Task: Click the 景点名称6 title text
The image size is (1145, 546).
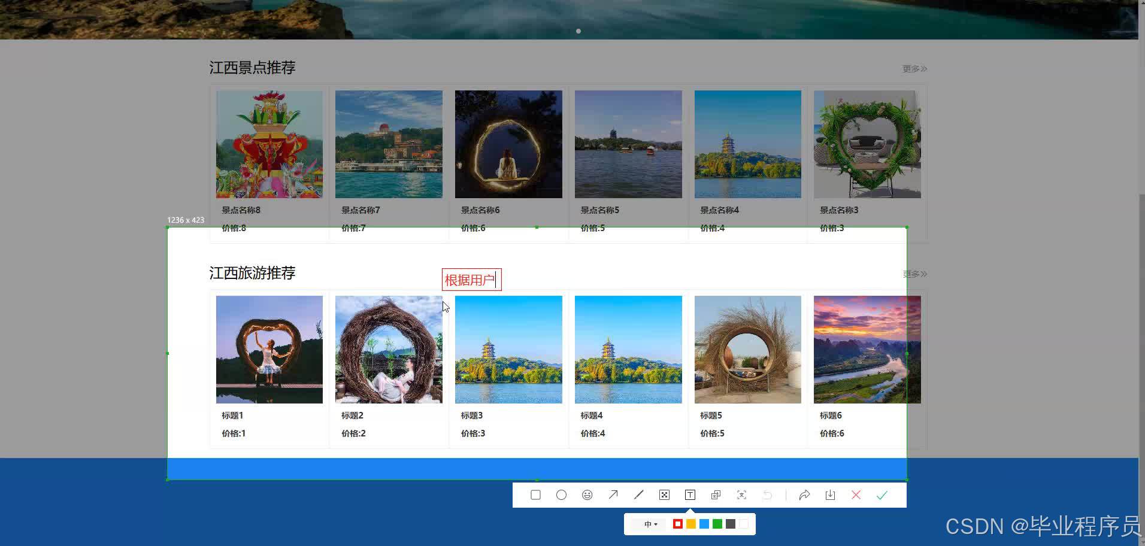Action: pyautogui.click(x=480, y=210)
